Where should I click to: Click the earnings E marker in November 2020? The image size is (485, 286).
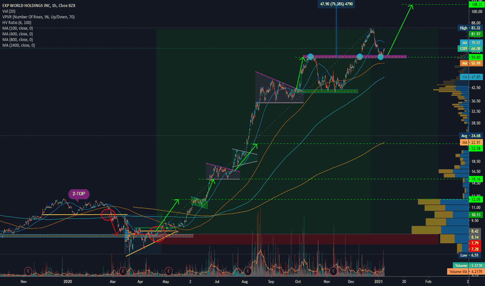(333, 271)
